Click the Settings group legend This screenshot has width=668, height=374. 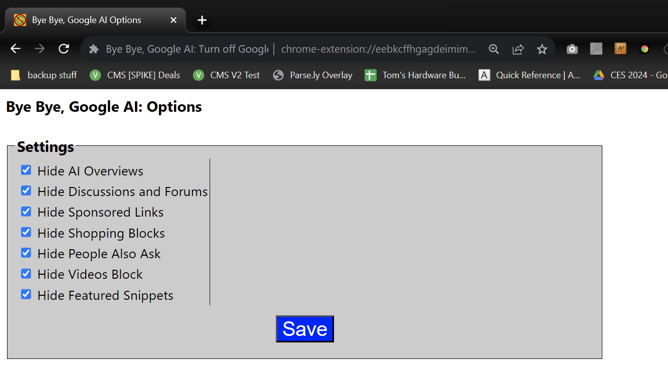46,147
